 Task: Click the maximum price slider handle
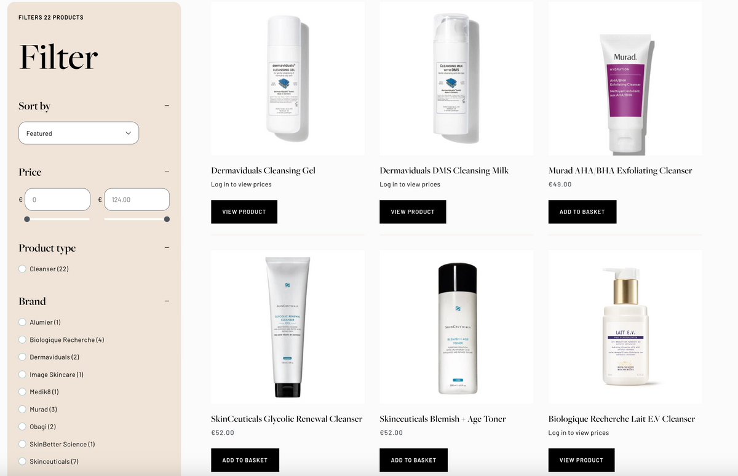167,219
